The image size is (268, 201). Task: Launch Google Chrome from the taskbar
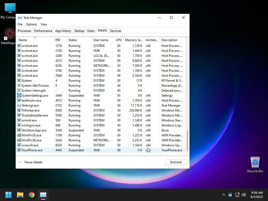pos(32,195)
